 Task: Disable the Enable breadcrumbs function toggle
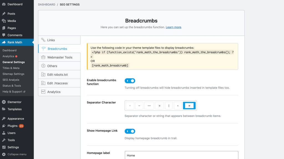click(x=130, y=81)
